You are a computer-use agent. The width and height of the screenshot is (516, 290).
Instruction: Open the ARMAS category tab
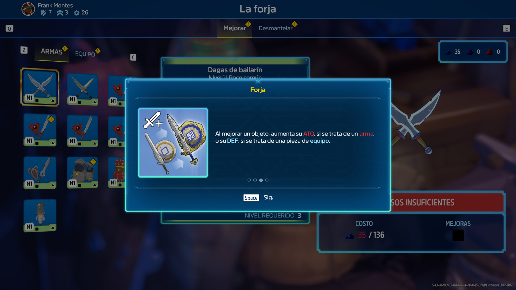click(52, 52)
